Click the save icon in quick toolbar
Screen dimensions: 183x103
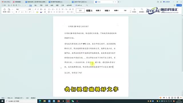point(9,5)
